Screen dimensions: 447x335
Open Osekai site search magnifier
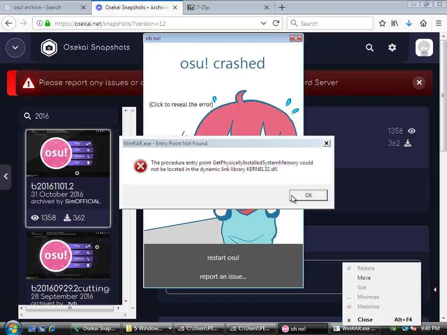(x=369, y=48)
